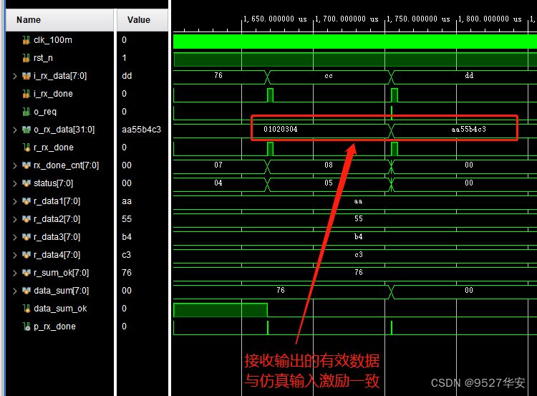Expand the data_sum[7:0] bus
This screenshot has height=396, width=537.
15,291
